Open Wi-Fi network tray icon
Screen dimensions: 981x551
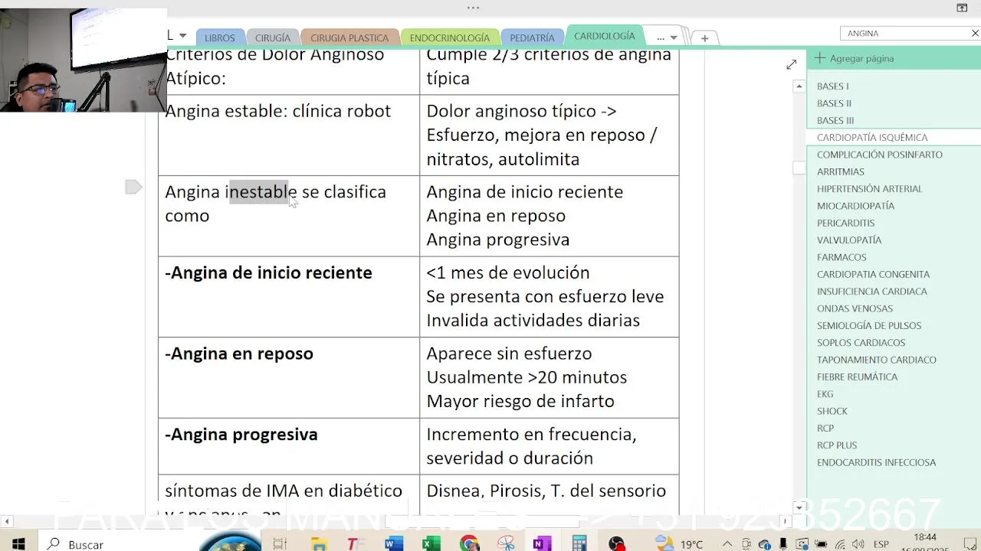point(841,544)
